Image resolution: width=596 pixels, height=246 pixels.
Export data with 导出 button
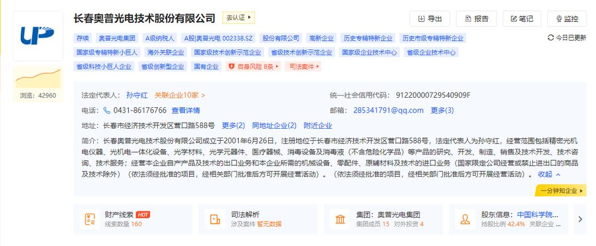pyautogui.click(x=429, y=19)
